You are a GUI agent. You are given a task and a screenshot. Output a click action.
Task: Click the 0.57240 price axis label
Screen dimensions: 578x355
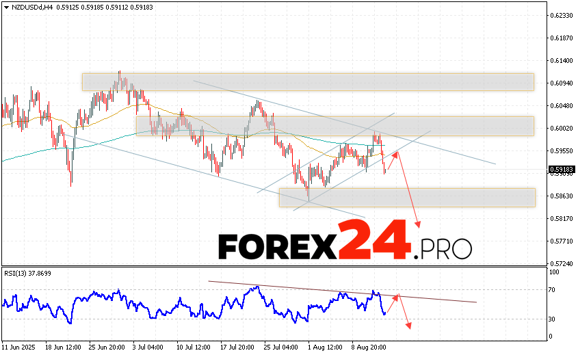(x=561, y=263)
